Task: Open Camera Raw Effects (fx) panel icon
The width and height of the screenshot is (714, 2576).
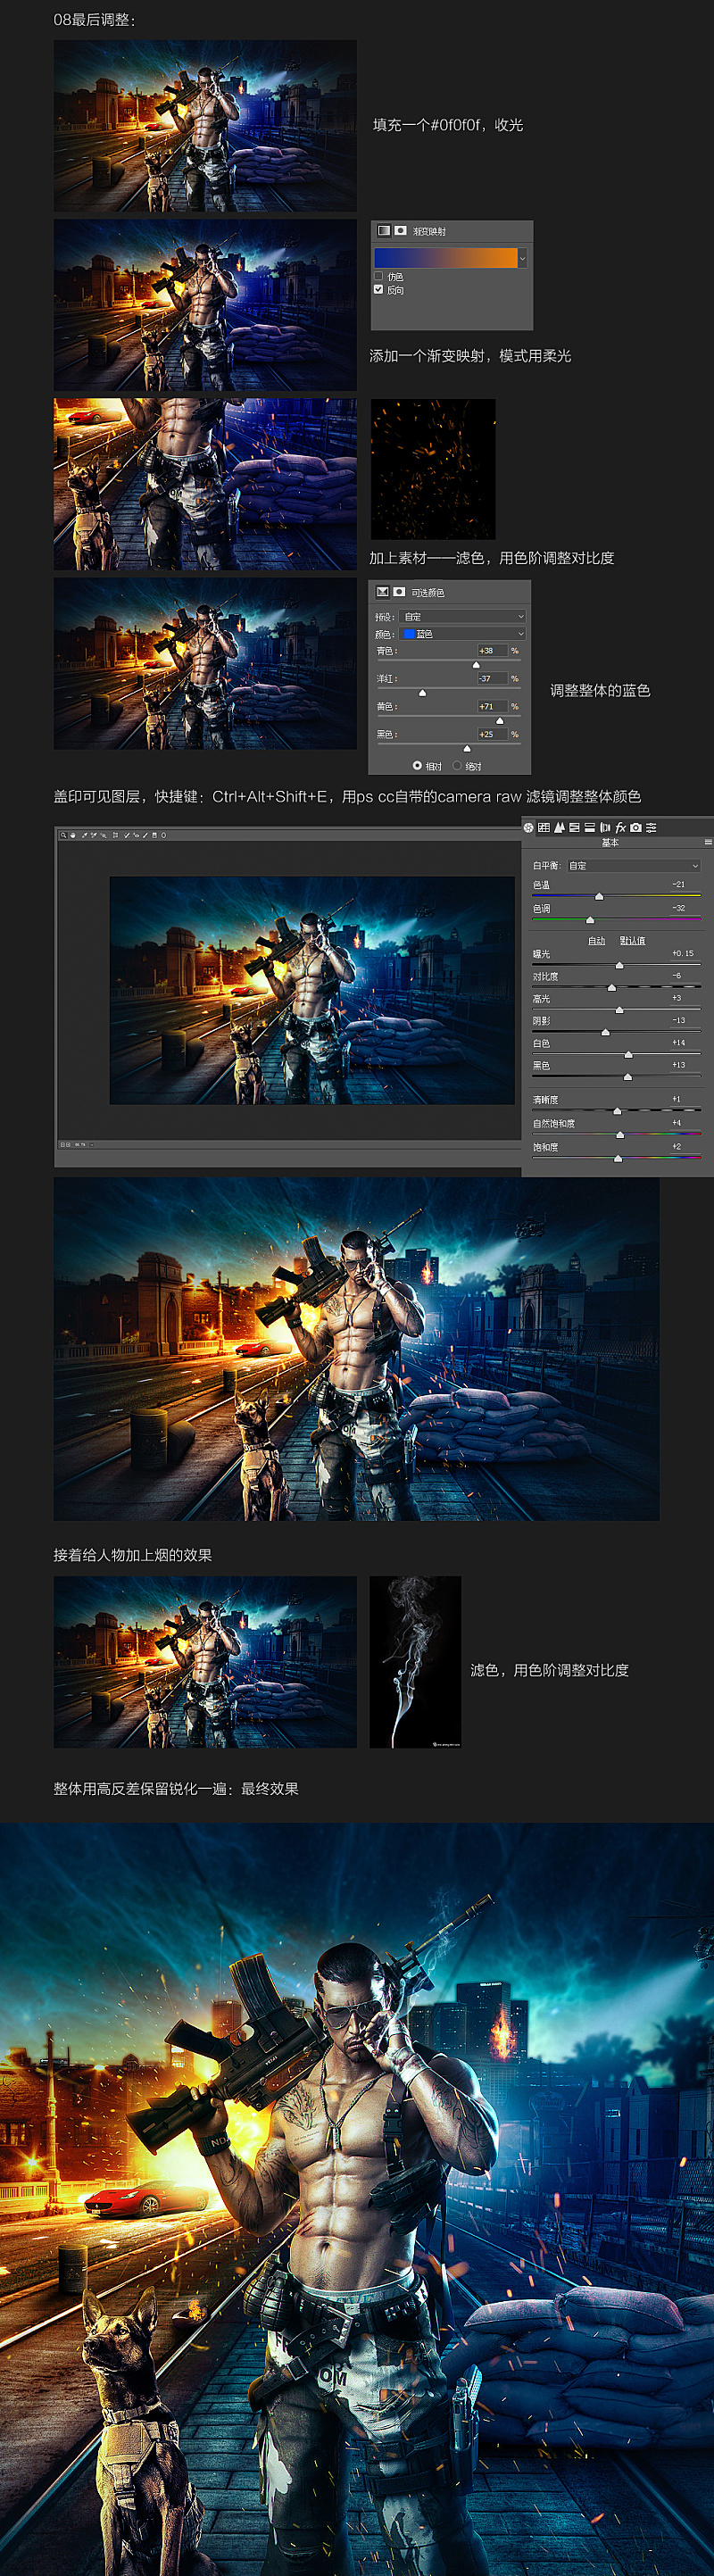Action: (620, 828)
